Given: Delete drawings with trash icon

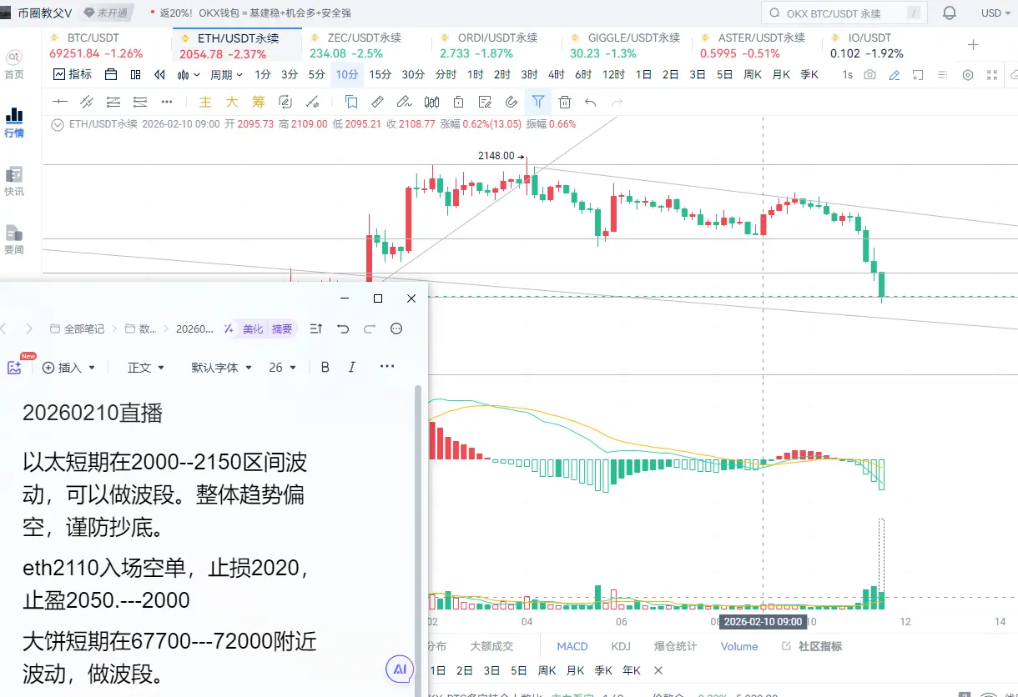Looking at the screenshot, I should 565,102.
